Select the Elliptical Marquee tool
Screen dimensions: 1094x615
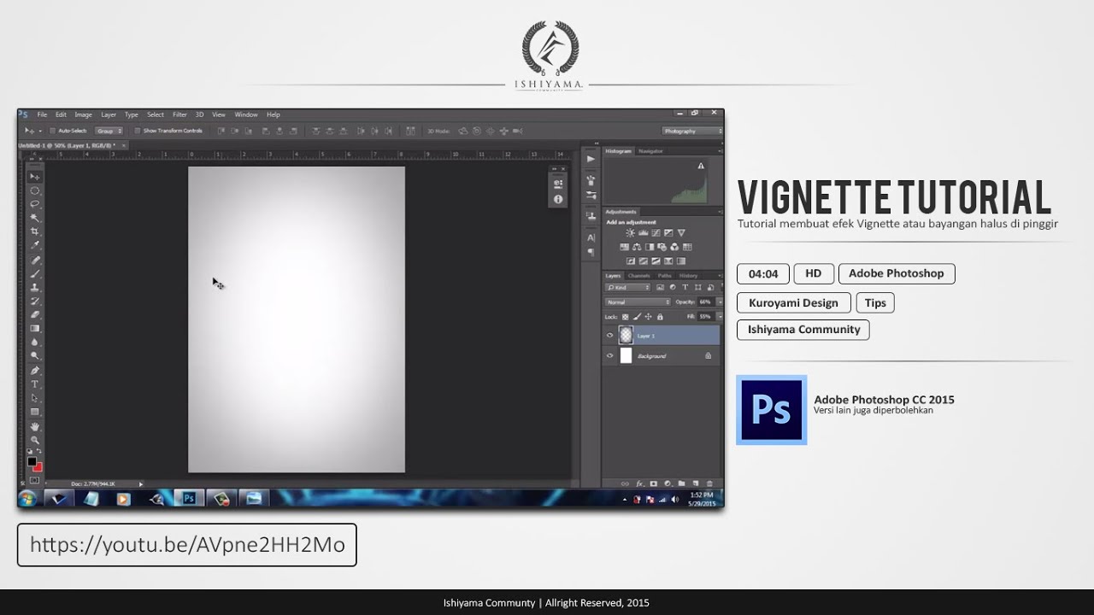click(34, 190)
